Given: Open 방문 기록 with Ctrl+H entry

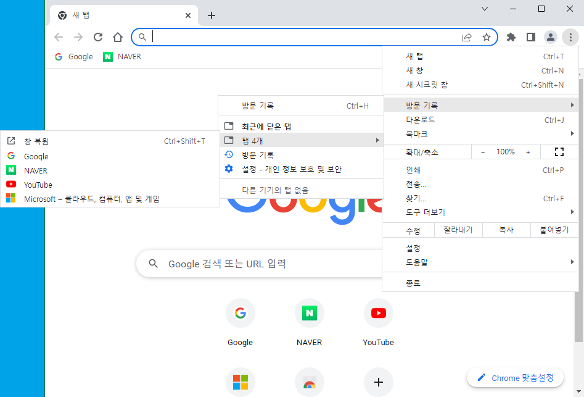Looking at the screenshot, I should (x=301, y=106).
